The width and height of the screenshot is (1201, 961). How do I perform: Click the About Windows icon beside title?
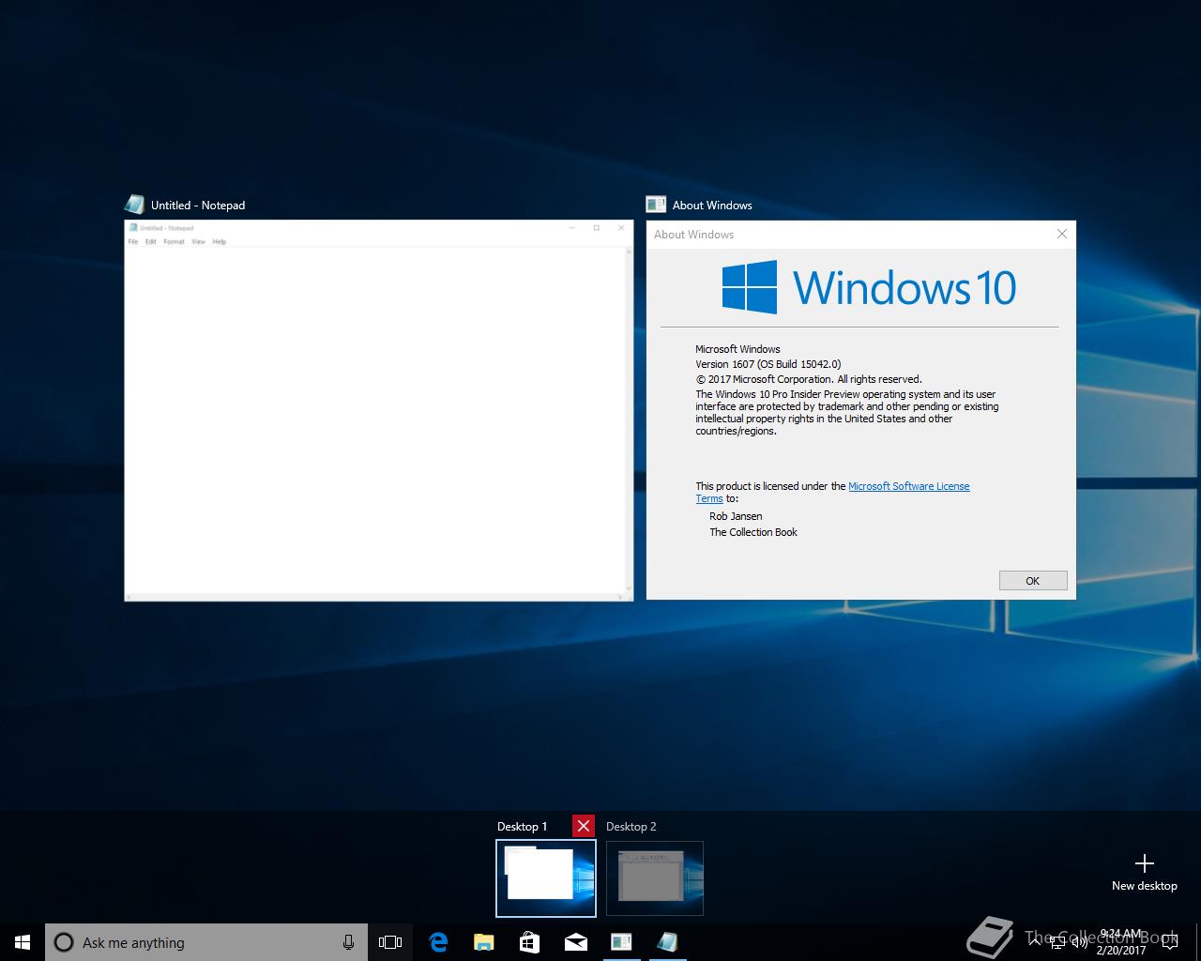tap(656, 205)
